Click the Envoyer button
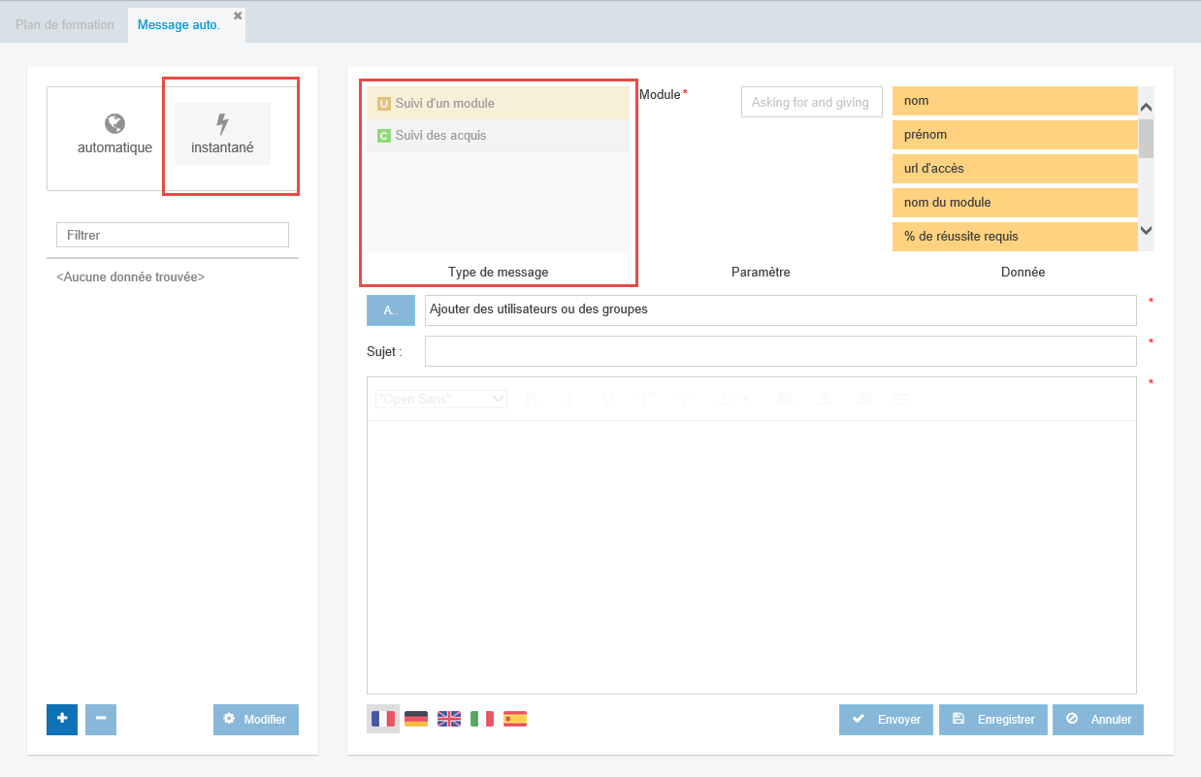The image size is (1201, 777). click(x=886, y=720)
